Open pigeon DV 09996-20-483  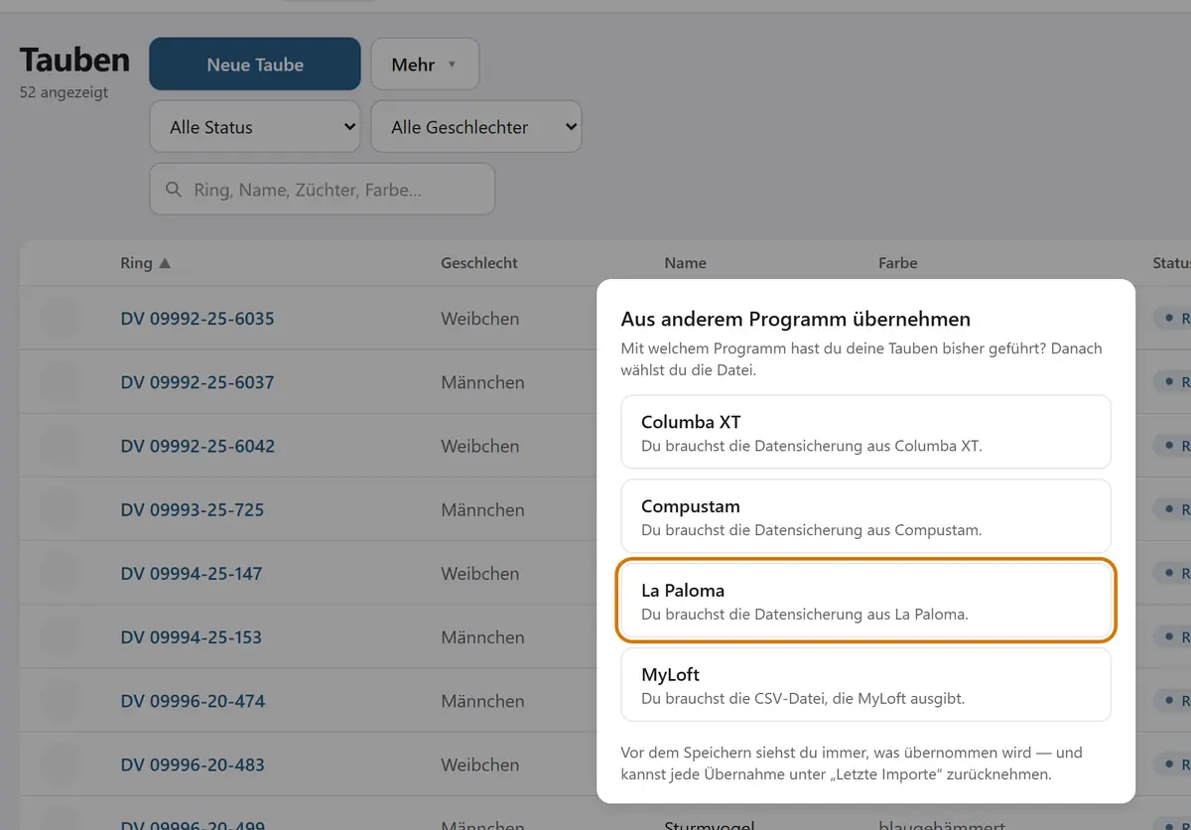click(x=193, y=764)
